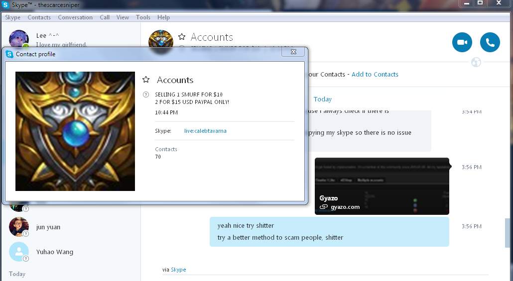The image size is (513, 281).
Task: Start a video call with Accounts
Action: click(462, 42)
